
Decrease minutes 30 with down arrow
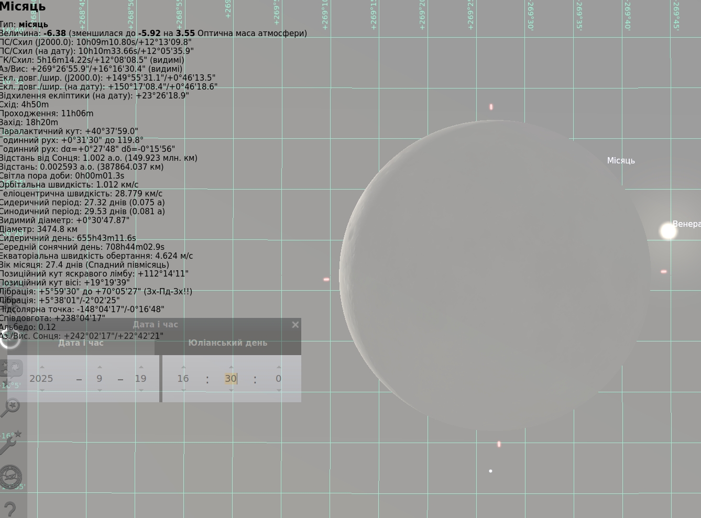[231, 390]
